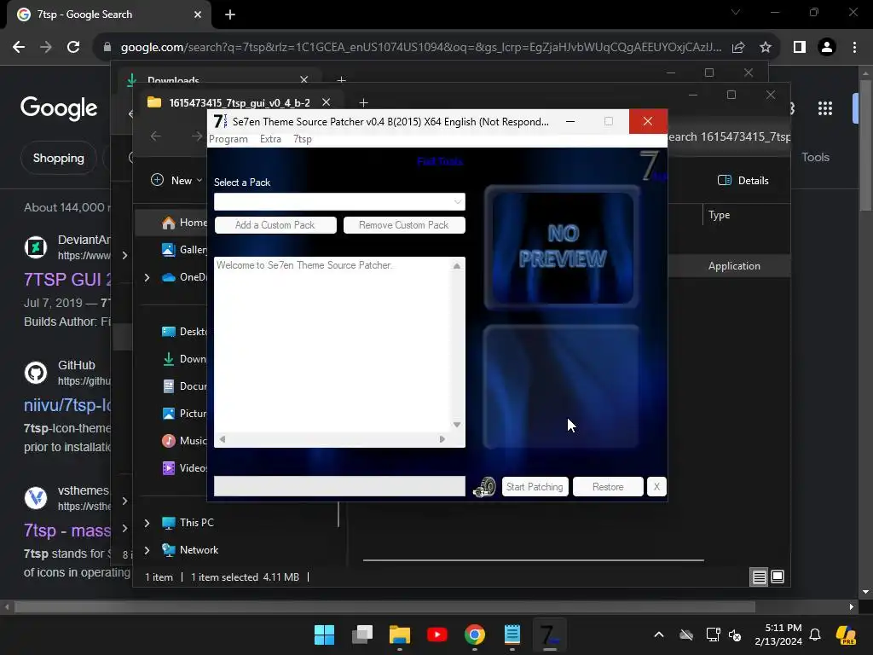Click the small X button beside Restore
Viewport: 873px width, 655px height.
[x=656, y=487]
